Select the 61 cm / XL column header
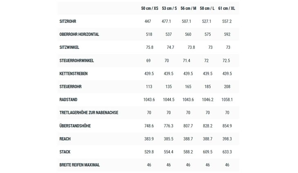The height and width of the screenshot is (173, 298). (227, 8)
